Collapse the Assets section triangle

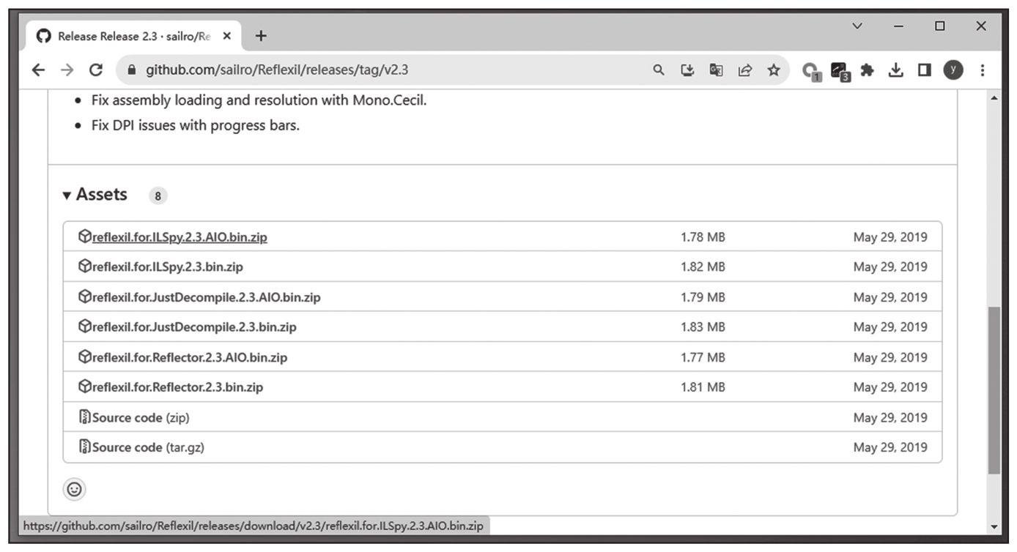(x=67, y=195)
